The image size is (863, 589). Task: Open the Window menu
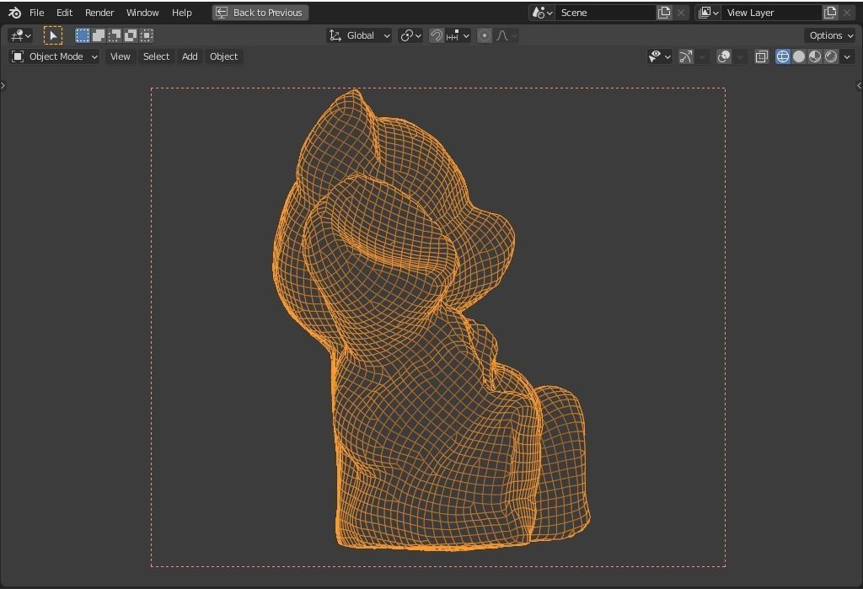coord(142,13)
